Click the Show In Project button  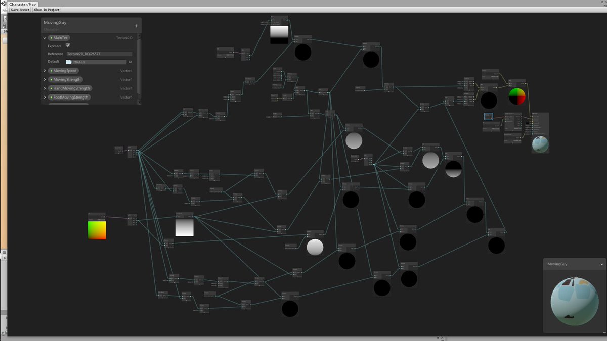[47, 10]
